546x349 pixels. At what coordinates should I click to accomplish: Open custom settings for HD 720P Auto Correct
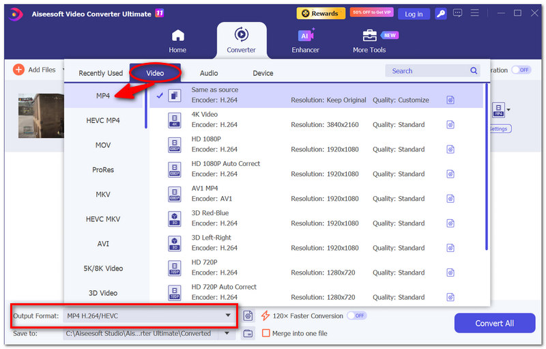[450, 298]
